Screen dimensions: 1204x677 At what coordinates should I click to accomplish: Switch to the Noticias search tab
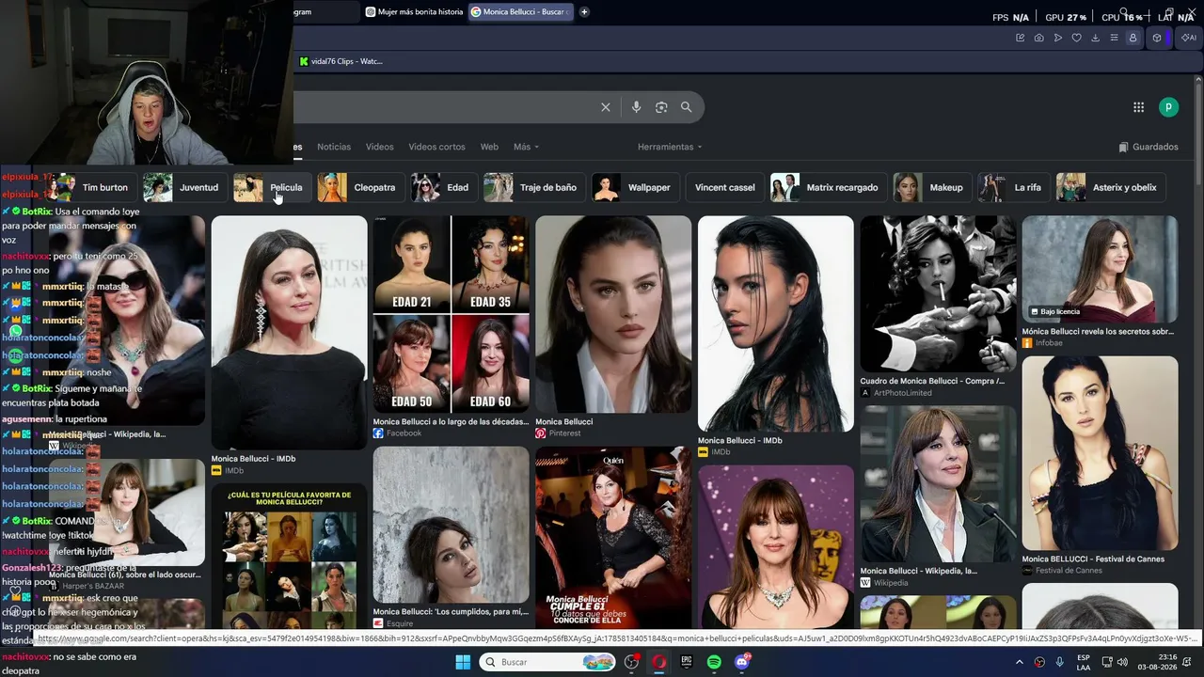[334, 147]
